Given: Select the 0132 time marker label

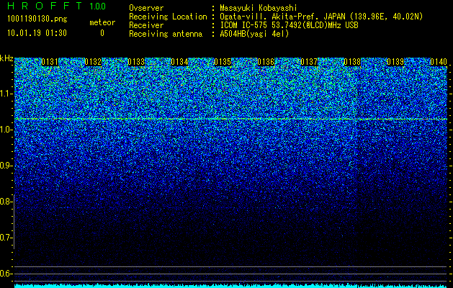Looking at the screenshot, I should (93, 62).
